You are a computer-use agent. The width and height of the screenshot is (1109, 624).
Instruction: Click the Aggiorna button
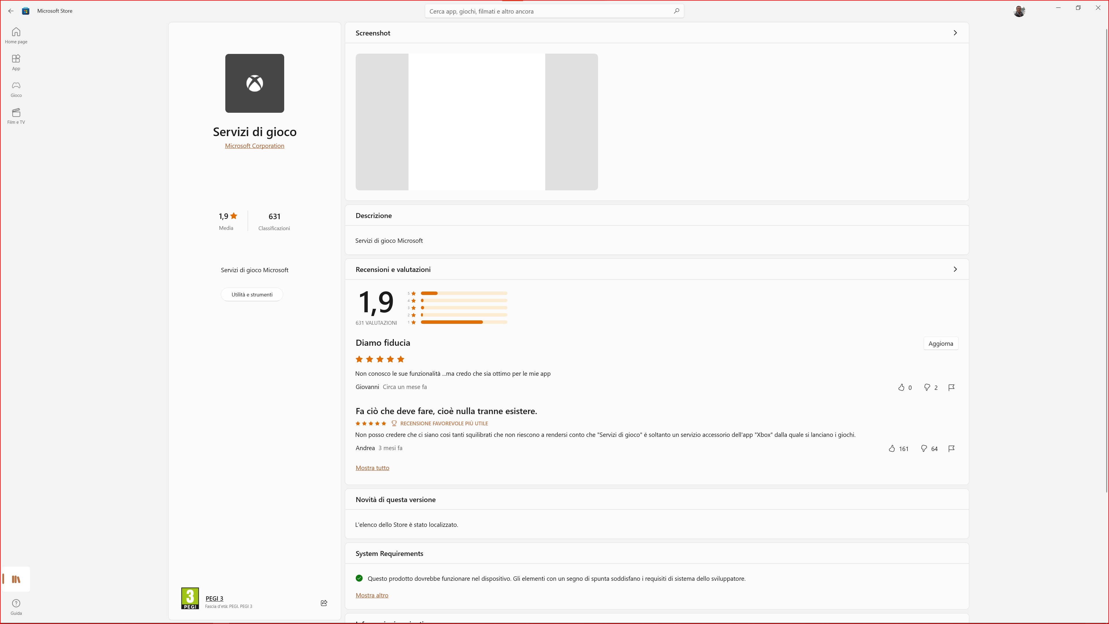(x=941, y=343)
